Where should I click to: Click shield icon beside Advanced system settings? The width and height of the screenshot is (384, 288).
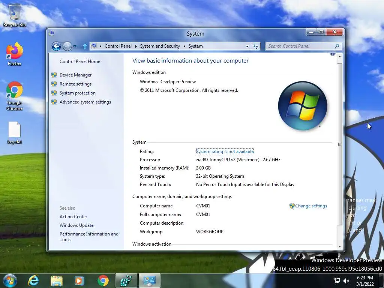[54, 102]
